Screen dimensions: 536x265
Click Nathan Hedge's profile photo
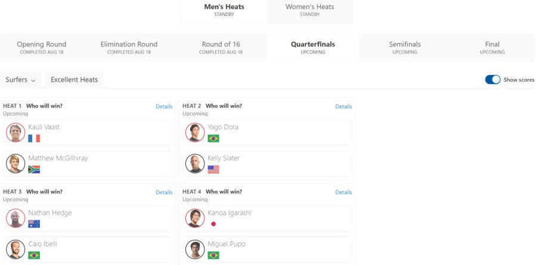[16, 218]
